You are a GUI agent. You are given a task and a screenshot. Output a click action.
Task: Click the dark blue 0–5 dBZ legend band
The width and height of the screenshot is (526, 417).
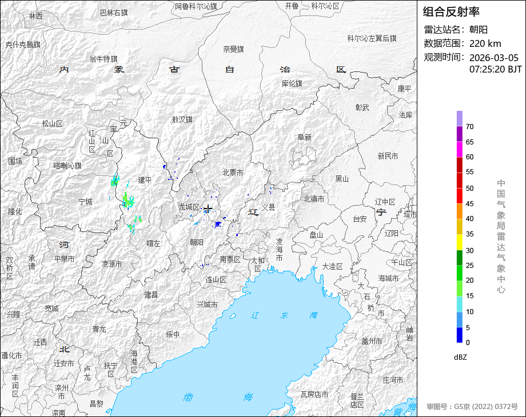click(x=459, y=335)
